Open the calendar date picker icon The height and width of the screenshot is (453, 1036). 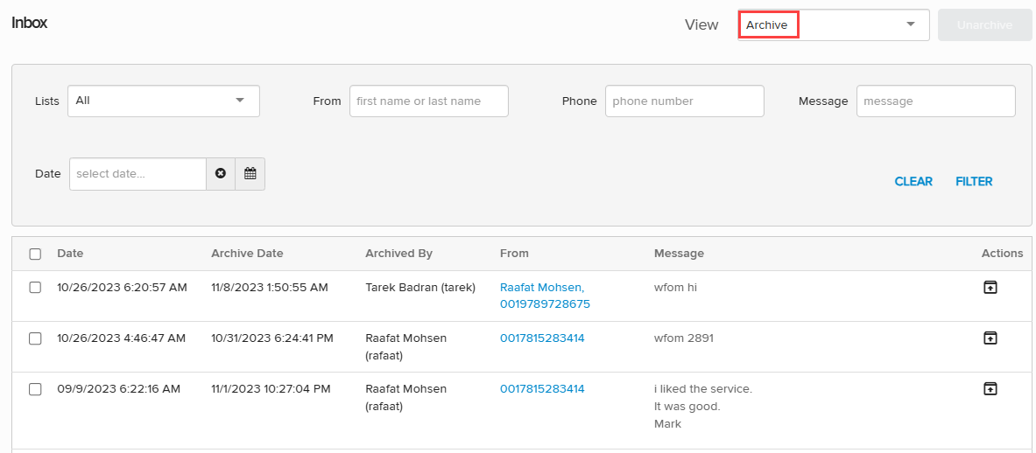(250, 174)
